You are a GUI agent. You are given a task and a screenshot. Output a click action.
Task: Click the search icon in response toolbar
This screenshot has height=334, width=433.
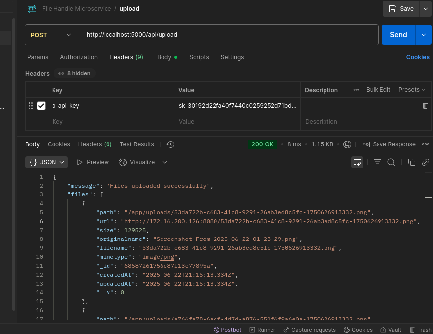click(391, 162)
